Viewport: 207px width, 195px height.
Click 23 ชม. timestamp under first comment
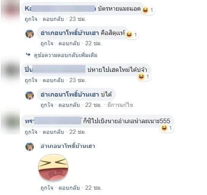coord(78,19)
